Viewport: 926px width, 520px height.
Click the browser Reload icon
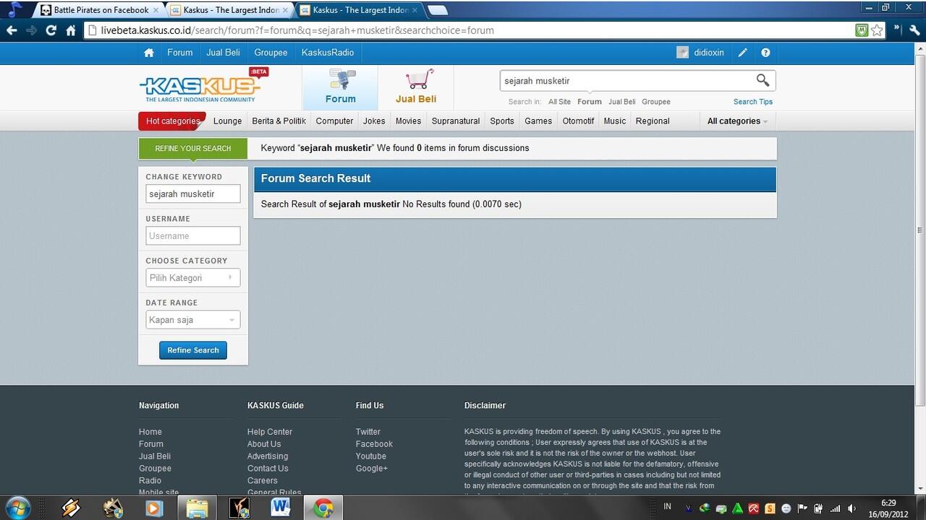coord(51,30)
